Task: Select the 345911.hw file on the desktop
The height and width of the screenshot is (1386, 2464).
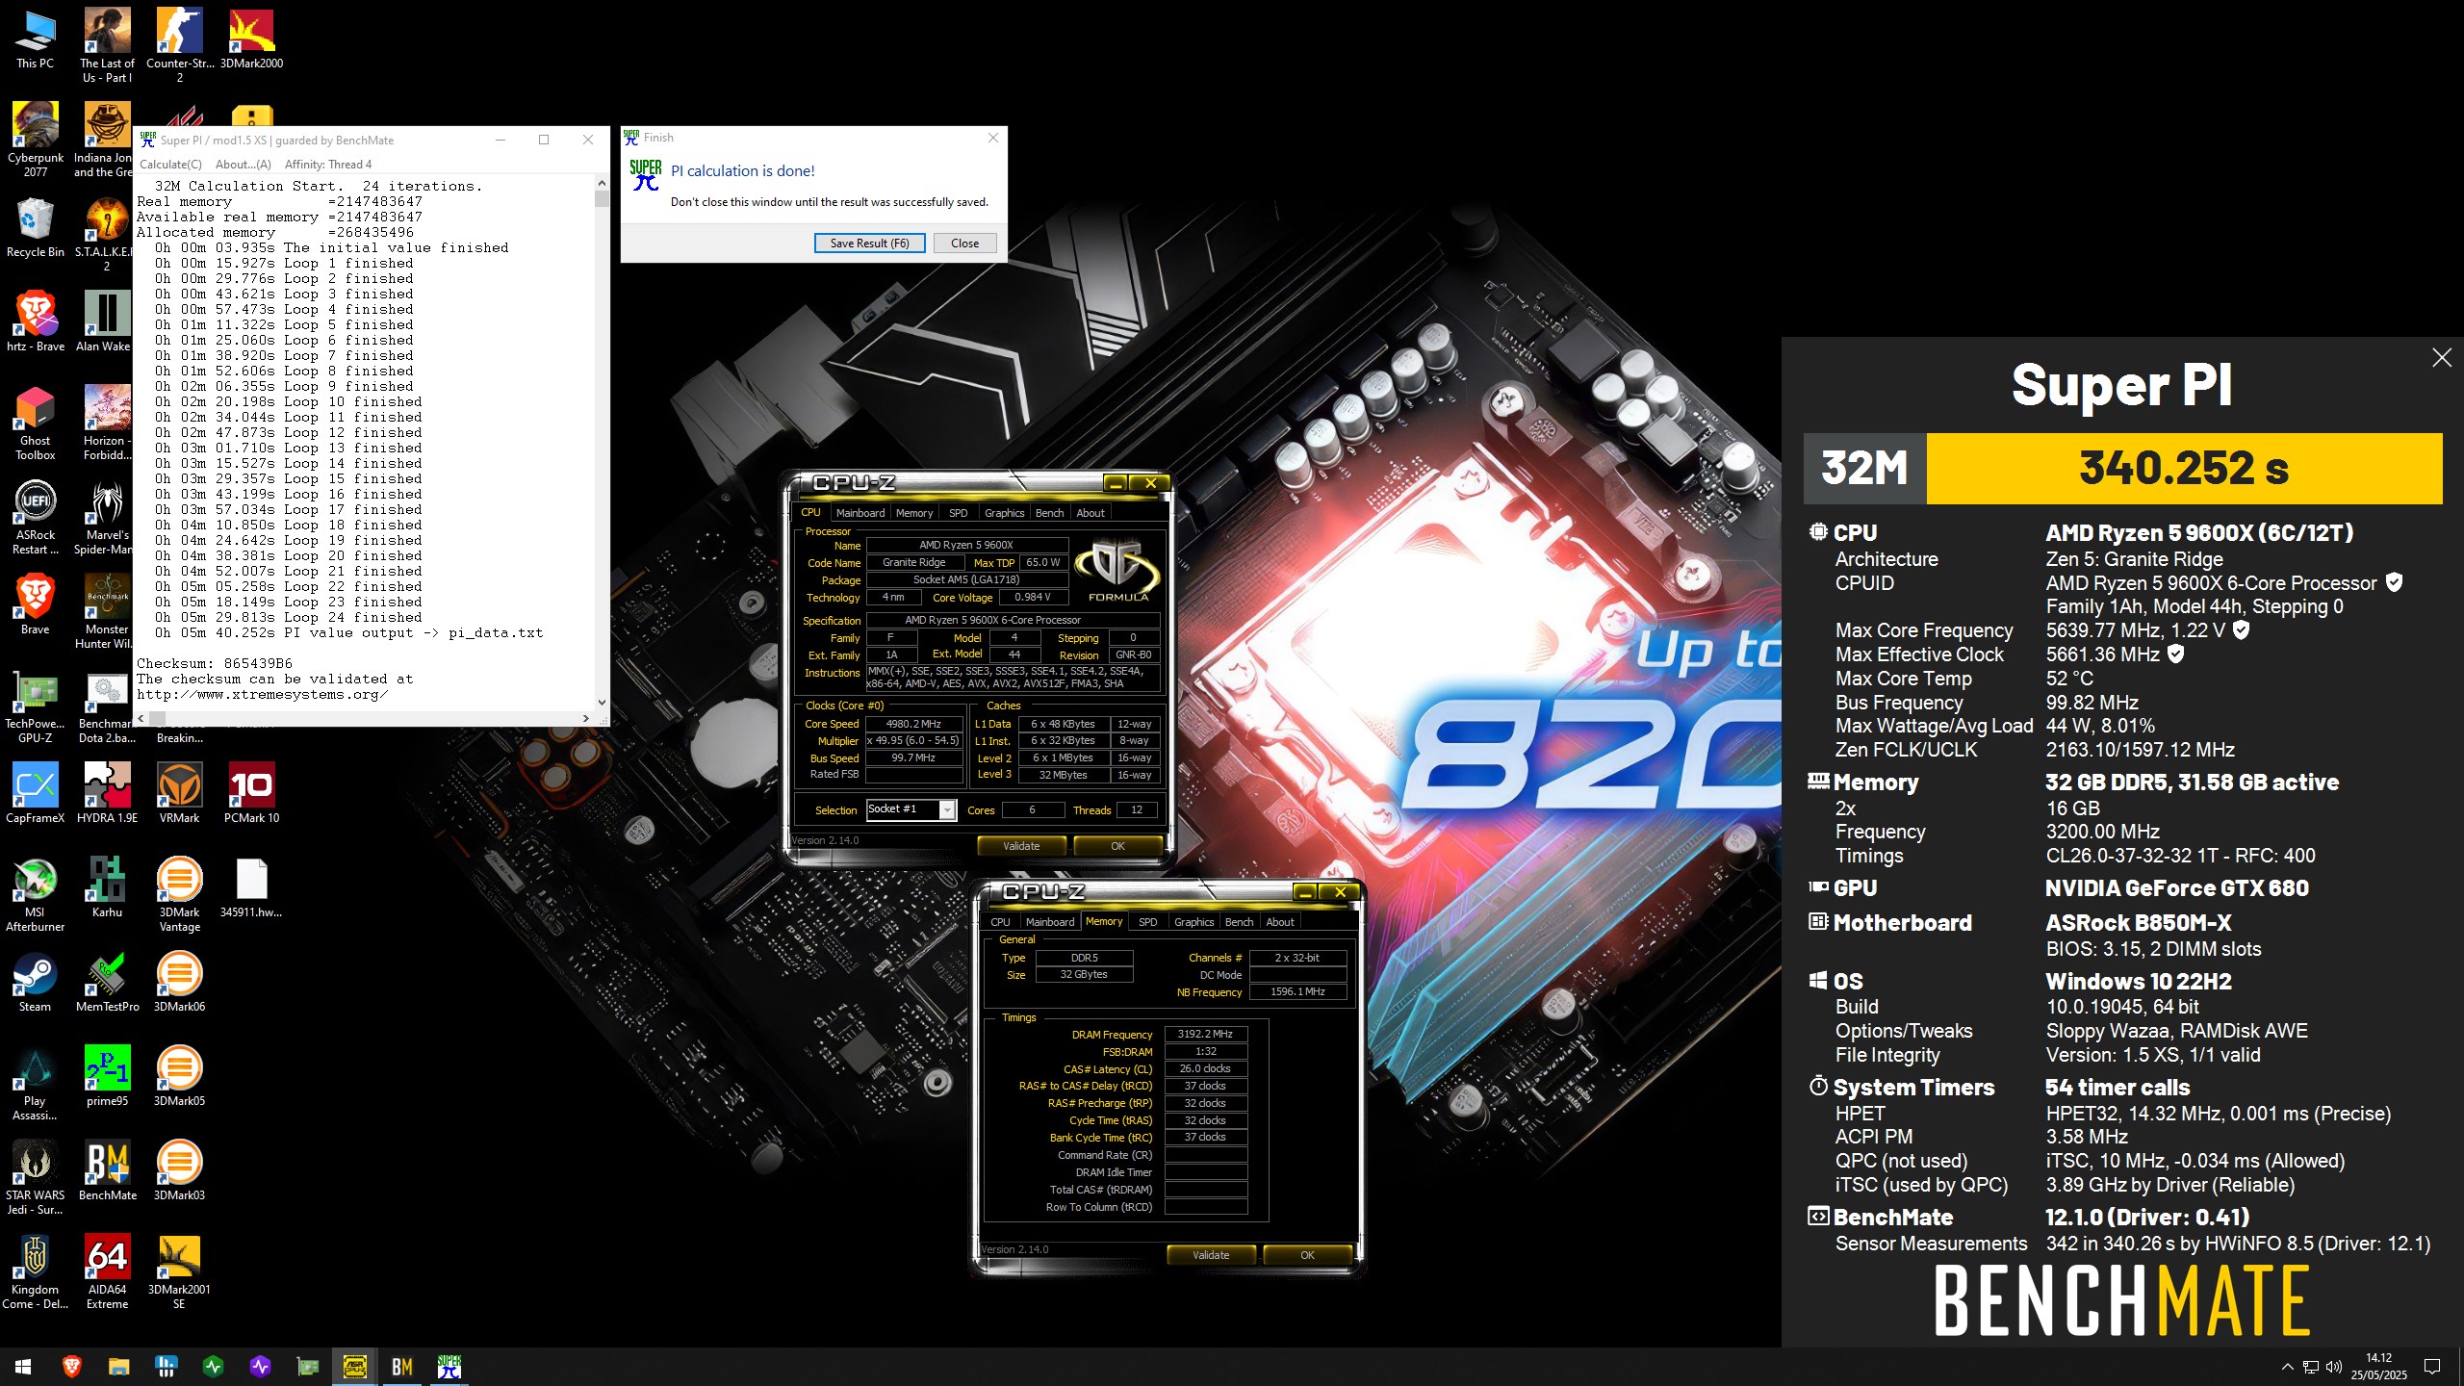Action: (251, 887)
